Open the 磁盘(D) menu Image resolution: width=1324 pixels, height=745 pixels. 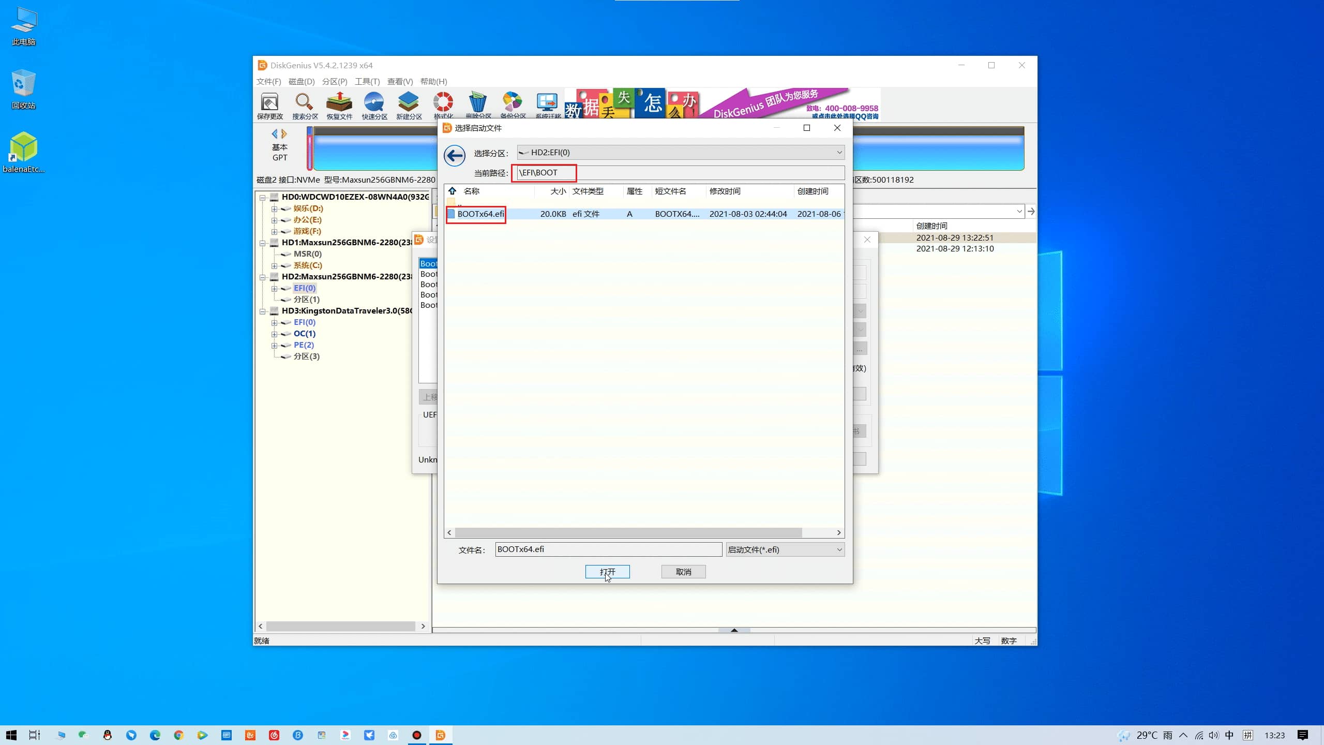pos(301,82)
